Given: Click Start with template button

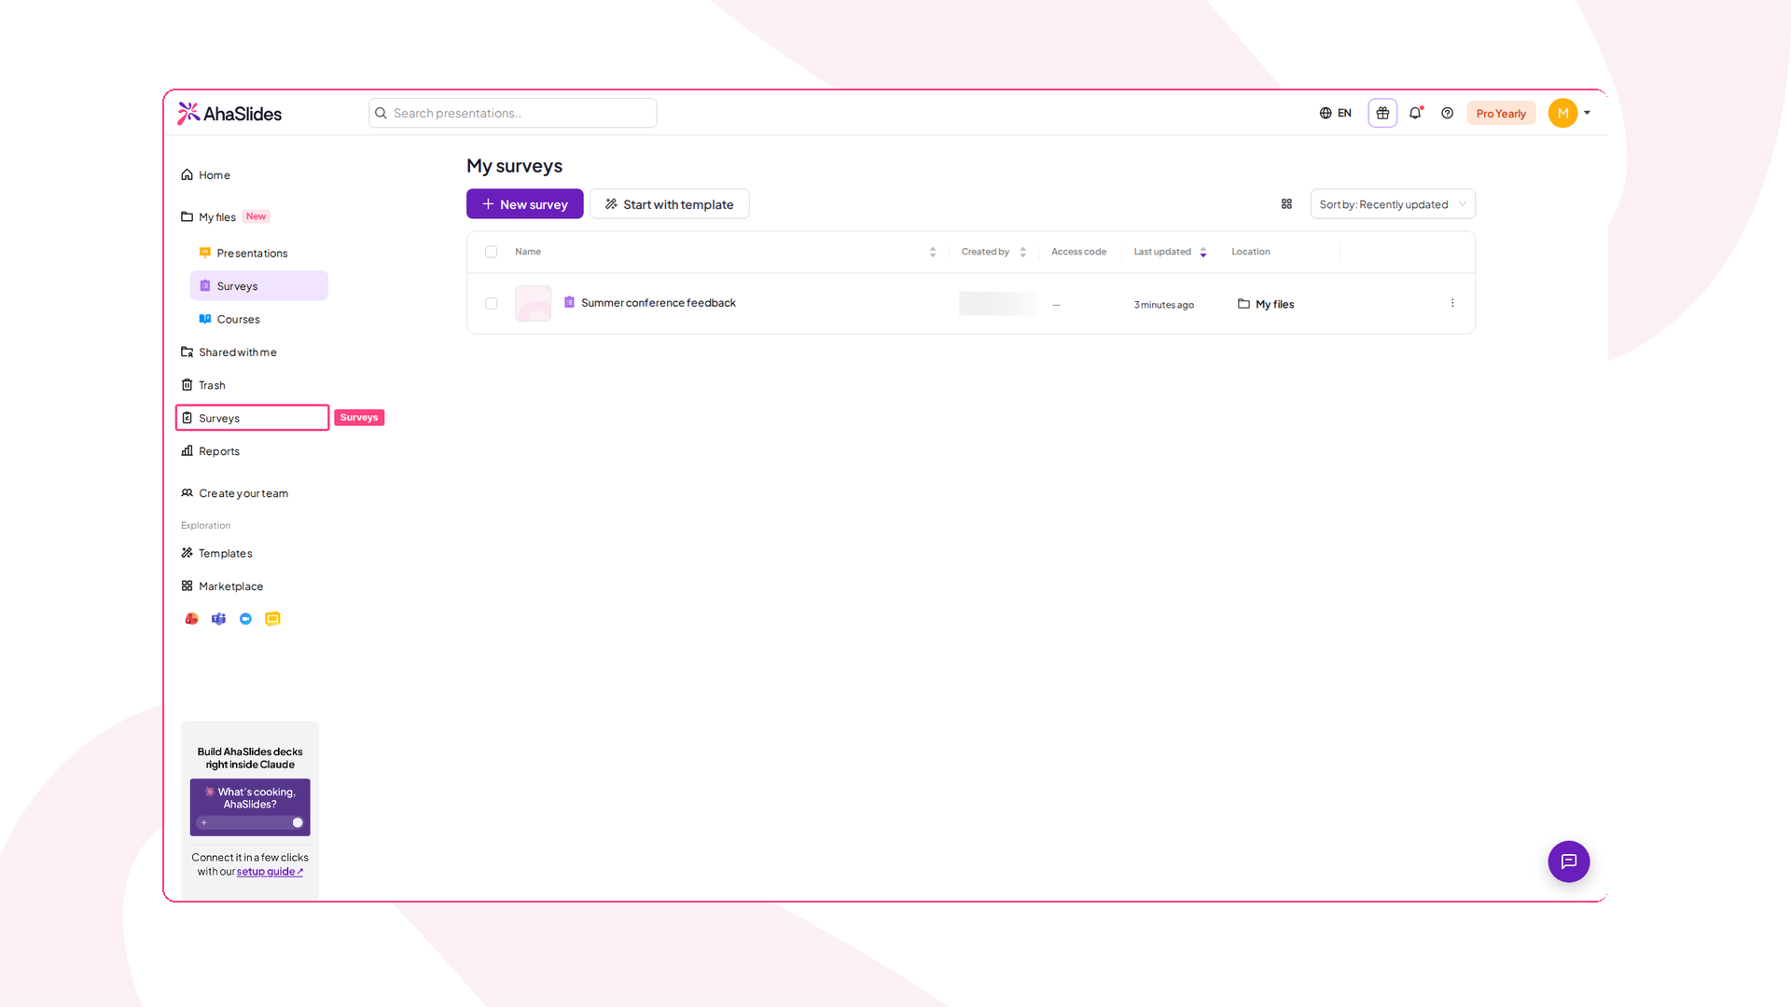Looking at the screenshot, I should click(670, 204).
